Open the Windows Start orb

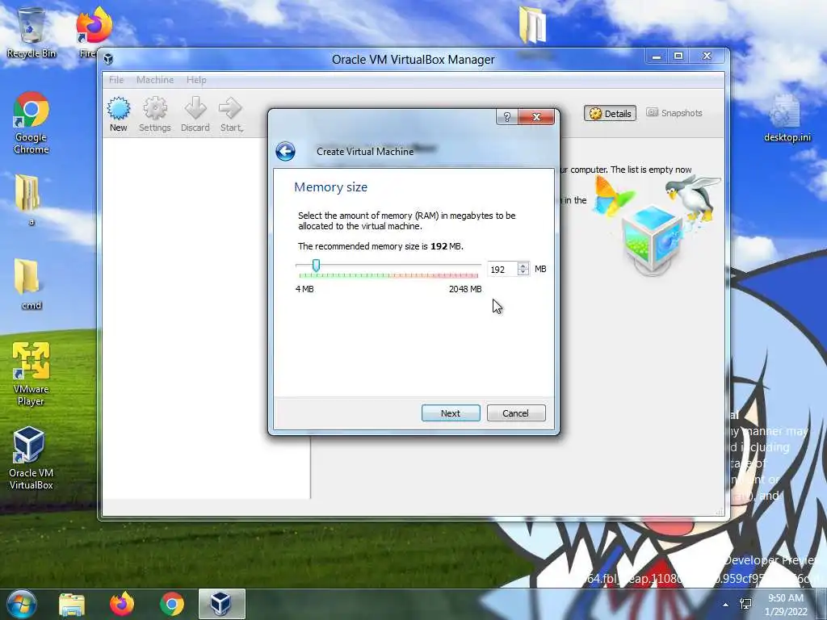coord(21,604)
